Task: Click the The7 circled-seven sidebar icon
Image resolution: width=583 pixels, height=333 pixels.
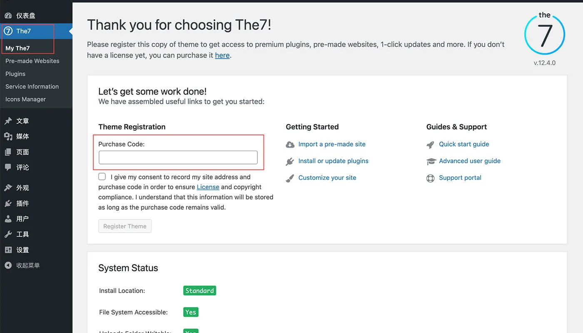Action: click(8, 31)
